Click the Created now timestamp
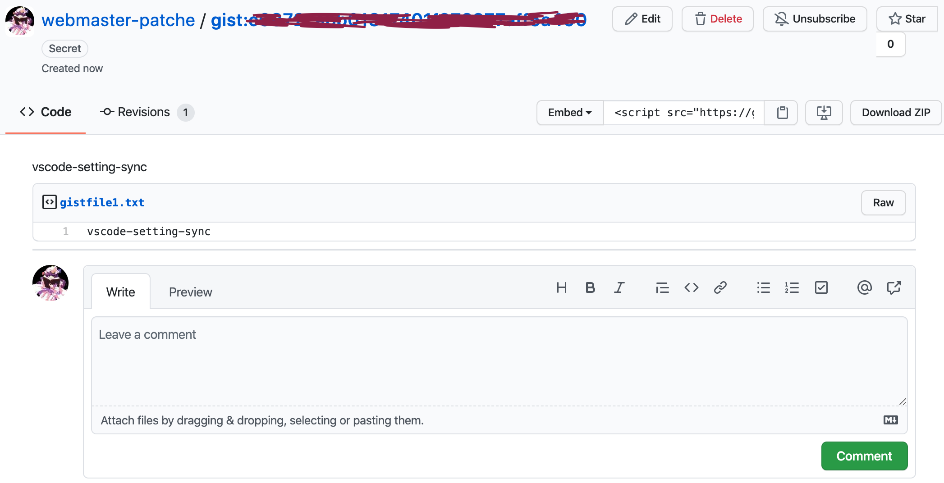 72,68
